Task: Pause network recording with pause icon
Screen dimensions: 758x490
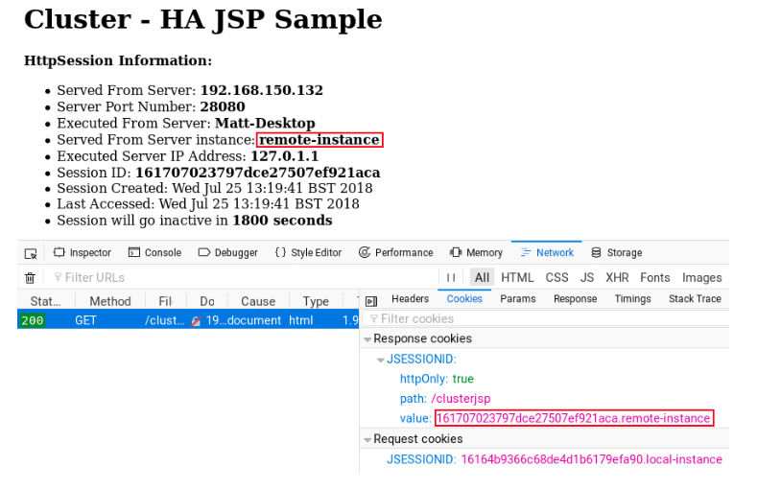Action: (x=451, y=278)
